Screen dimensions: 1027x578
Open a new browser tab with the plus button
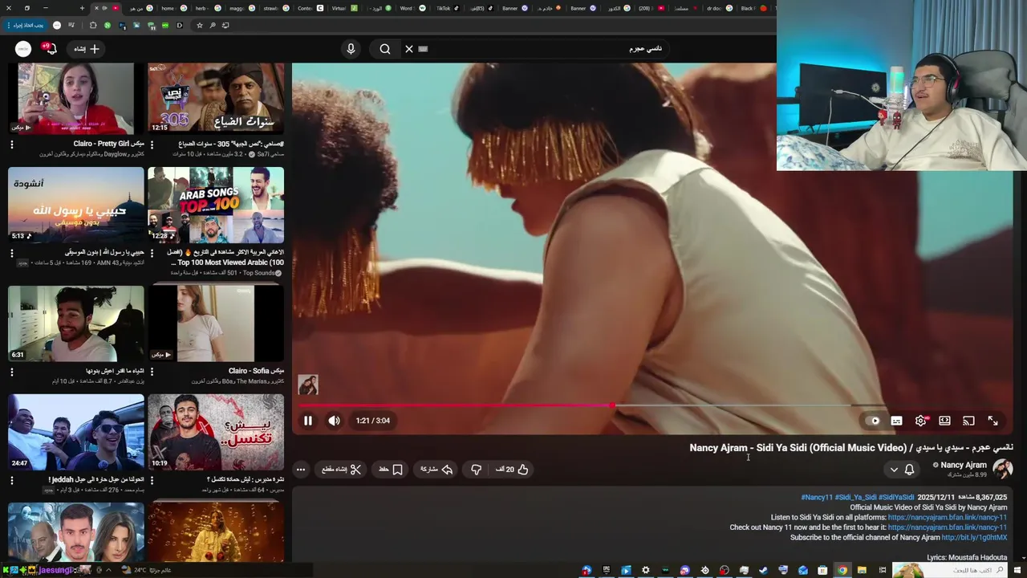pyautogui.click(x=82, y=8)
